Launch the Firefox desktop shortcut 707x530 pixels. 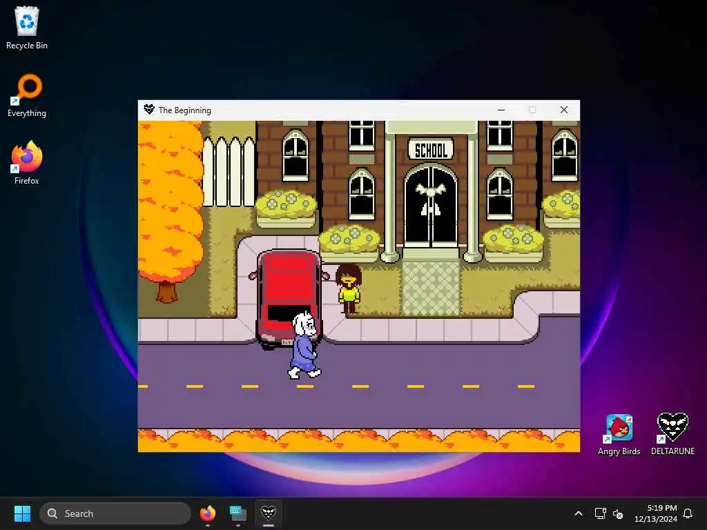[27, 163]
